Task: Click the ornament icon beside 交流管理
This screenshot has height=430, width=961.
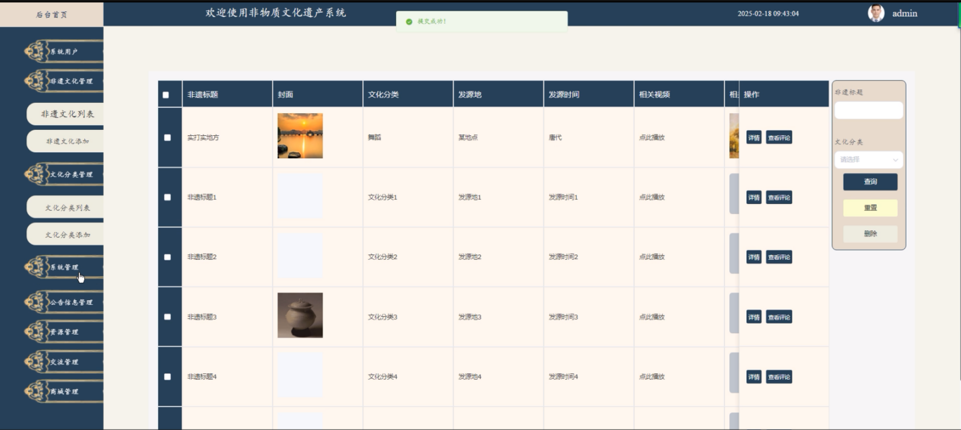Action: [36, 361]
